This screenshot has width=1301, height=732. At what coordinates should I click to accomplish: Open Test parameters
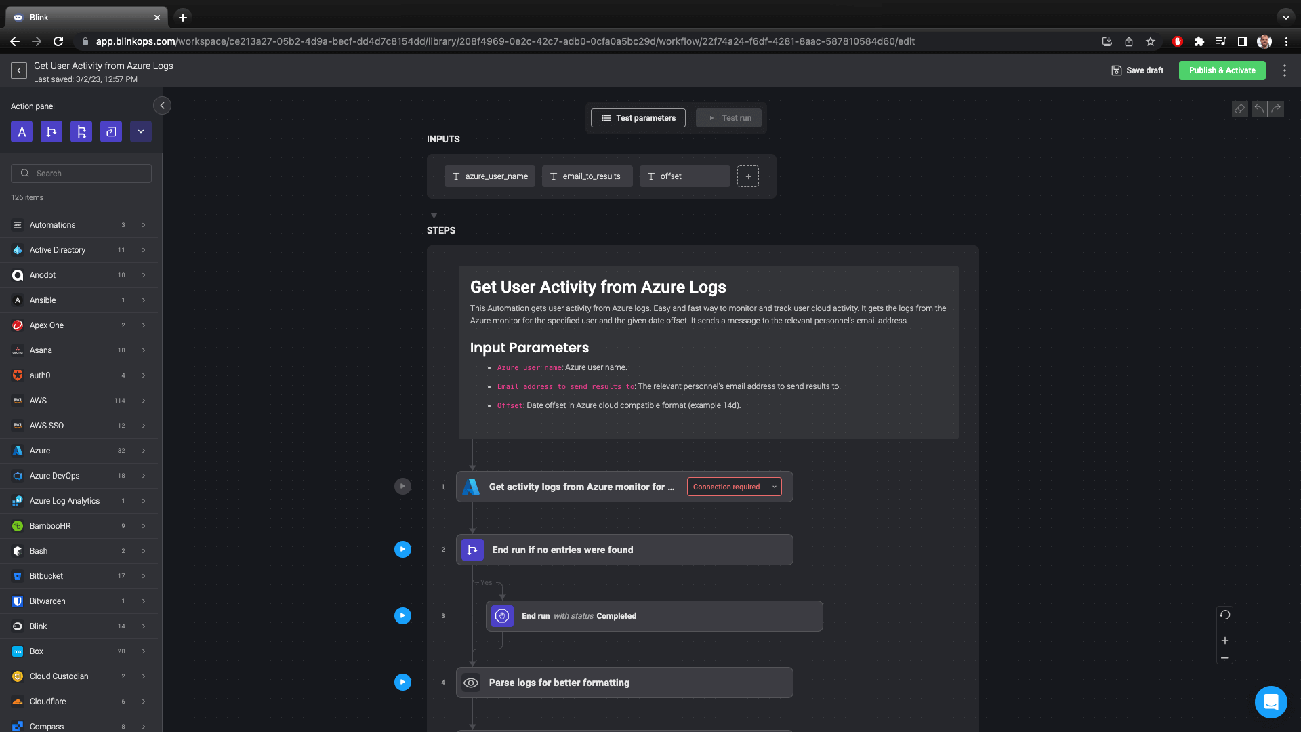(x=638, y=117)
